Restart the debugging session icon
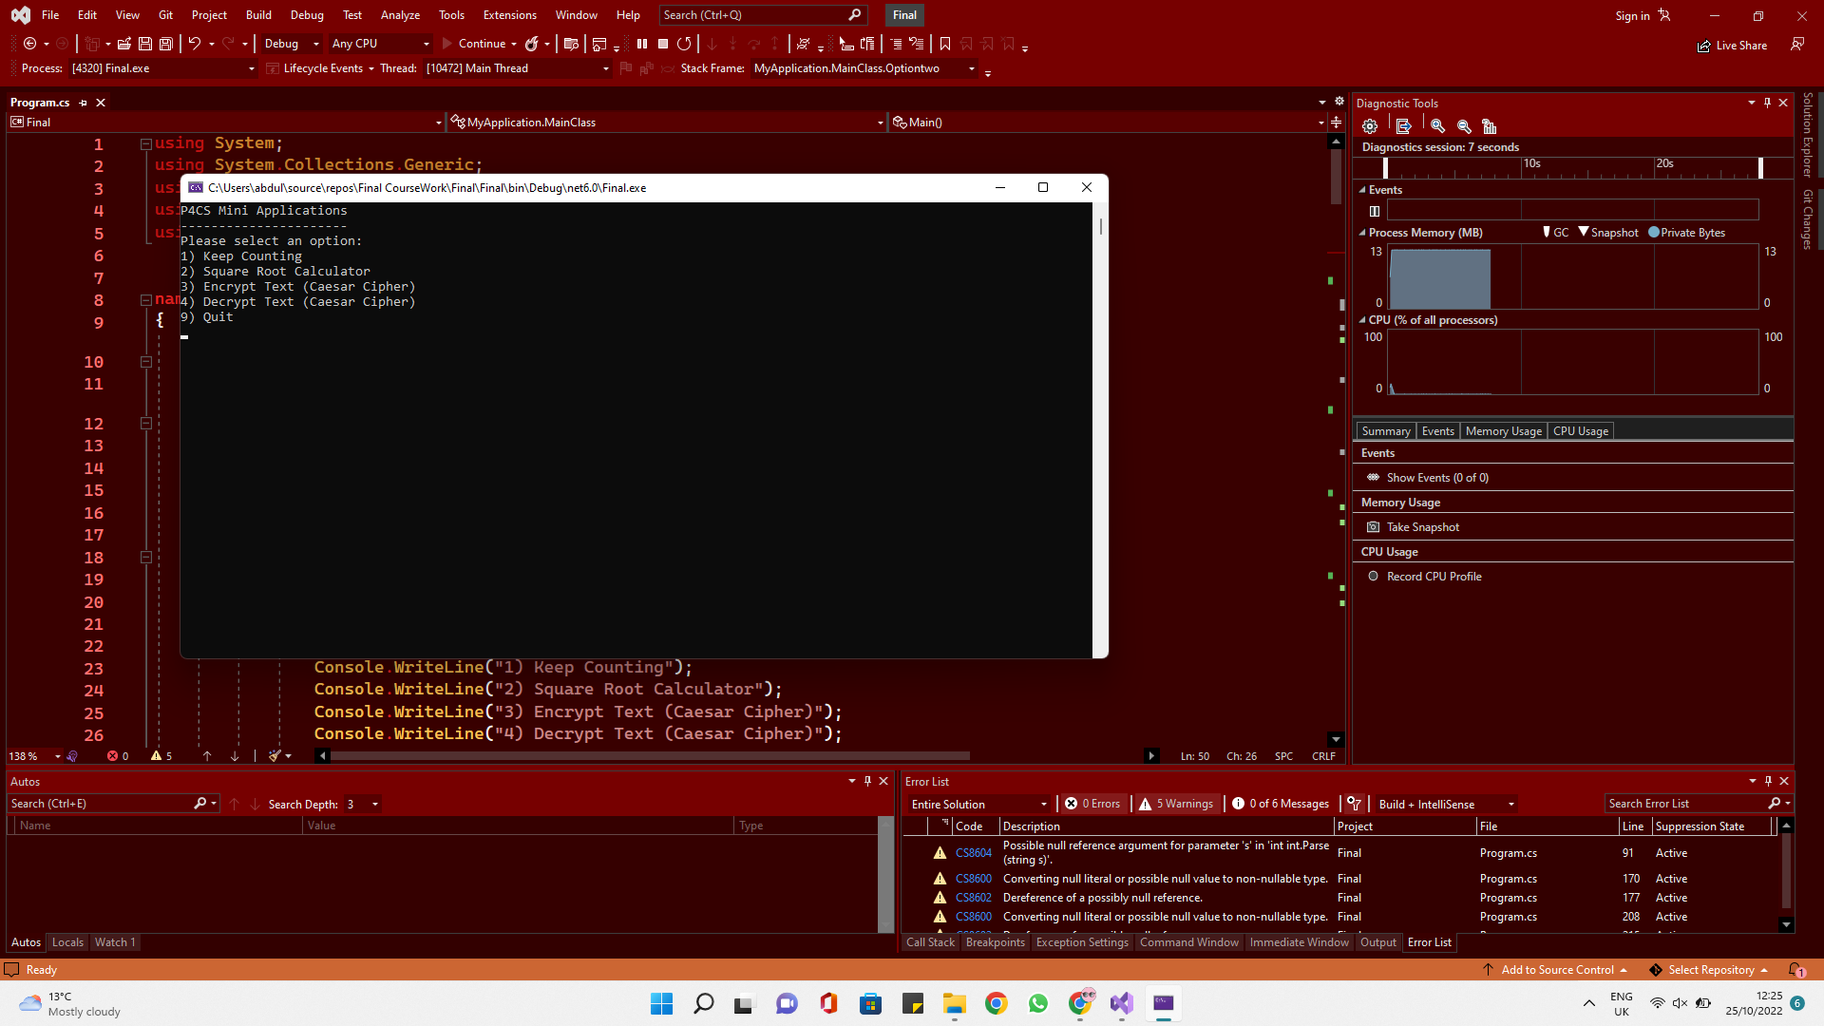 pyautogui.click(x=684, y=44)
